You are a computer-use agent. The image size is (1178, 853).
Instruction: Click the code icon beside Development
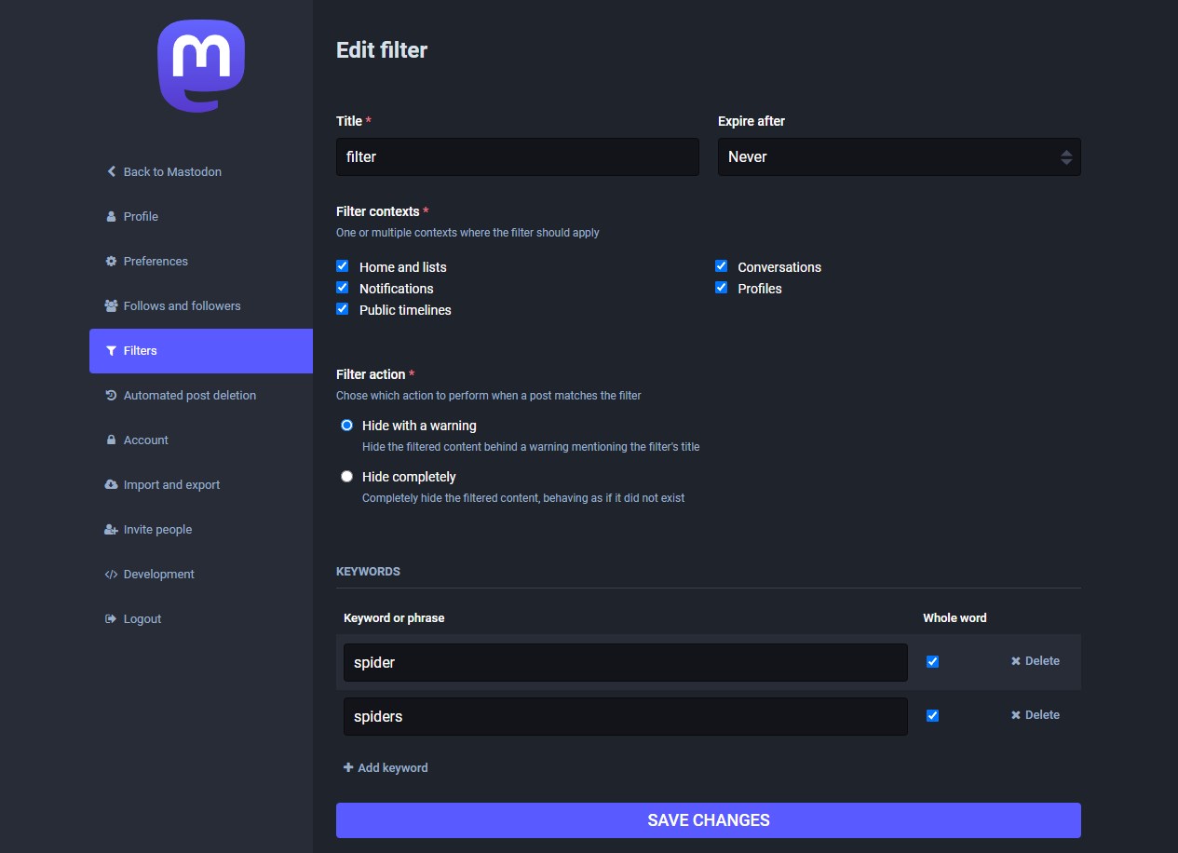tap(112, 574)
